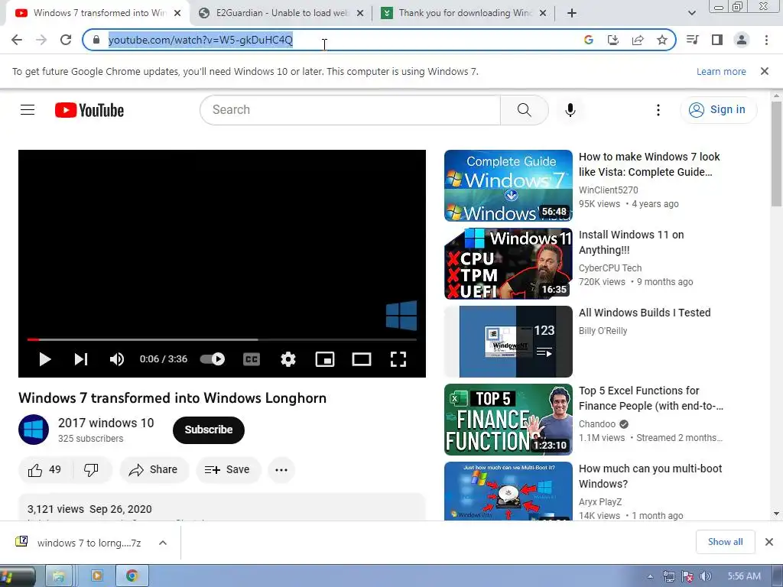This screenshot has height=587, width=783.
Task: Open the Chrome profile avatar menu
Action: (x=742, y=40)
